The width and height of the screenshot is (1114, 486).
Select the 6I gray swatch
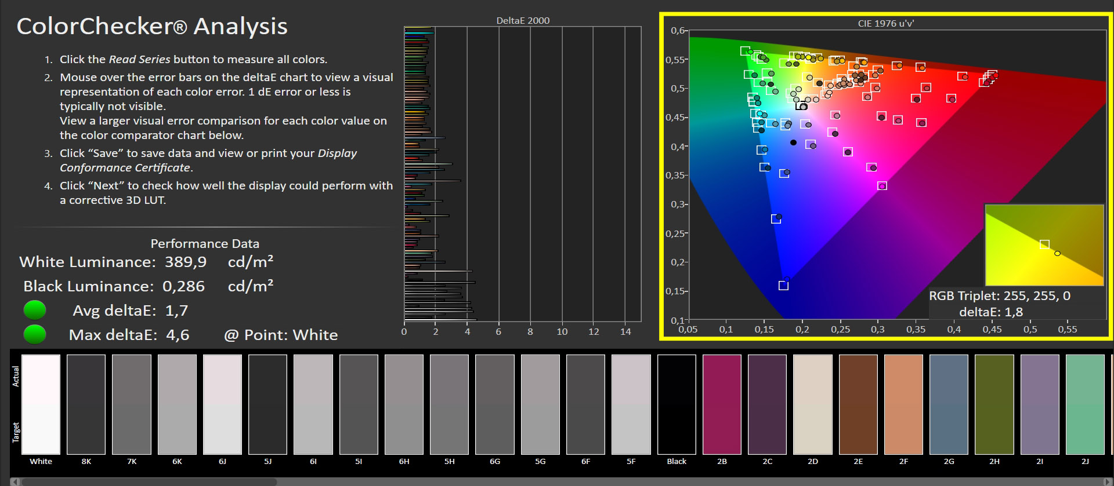(313, 404)
